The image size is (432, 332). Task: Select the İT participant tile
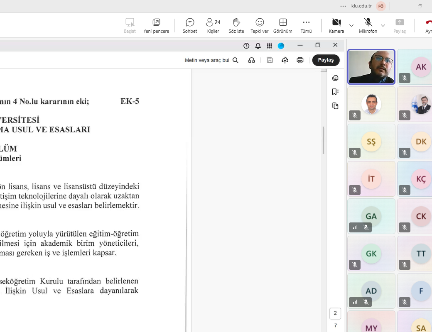[371, 179]
